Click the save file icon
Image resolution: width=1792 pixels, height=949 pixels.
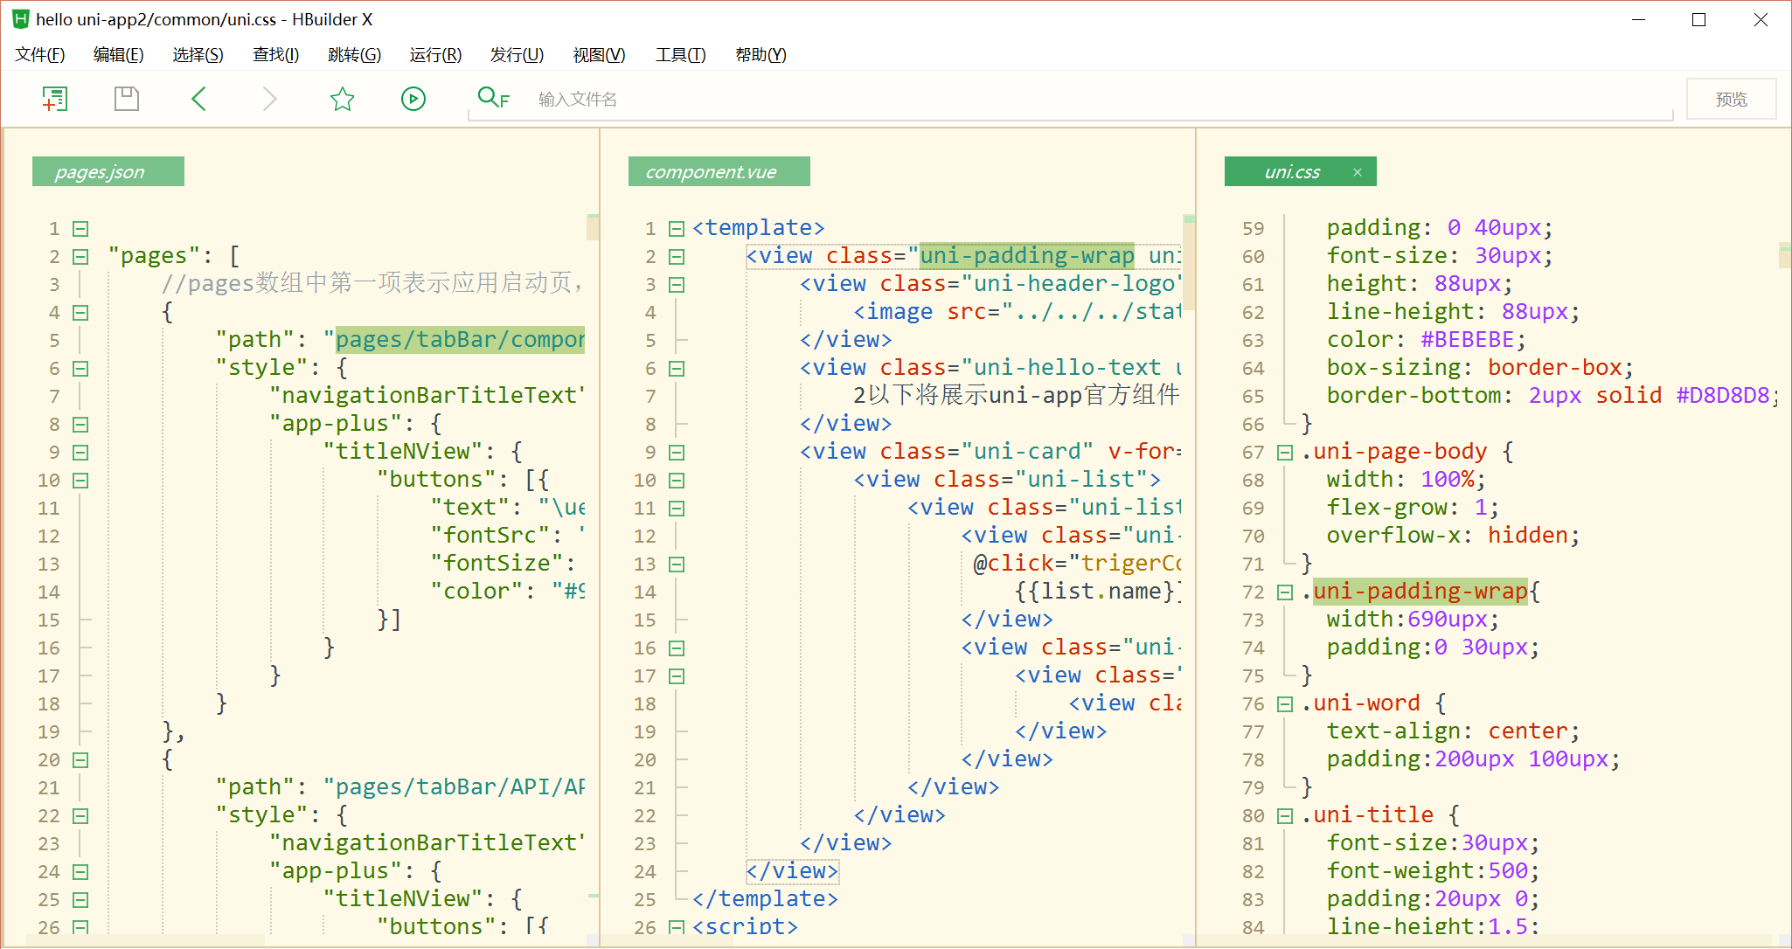point(127,99)
